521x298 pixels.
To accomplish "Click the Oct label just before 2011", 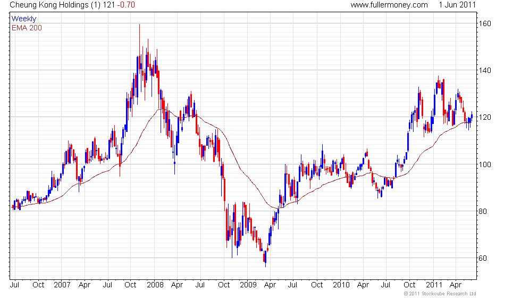I will tap(409, 285).
